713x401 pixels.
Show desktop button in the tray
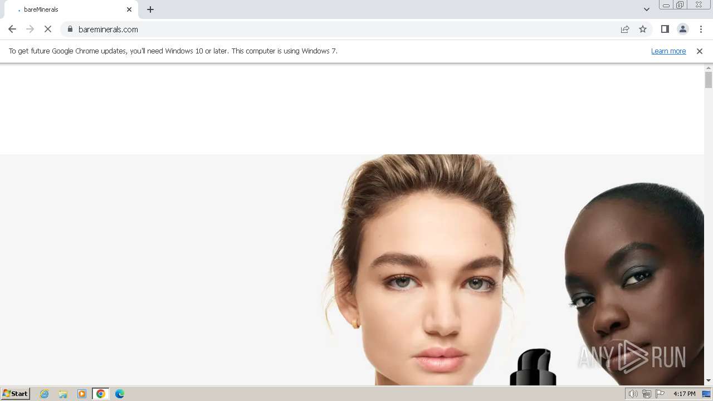click(x=707, y=394)
